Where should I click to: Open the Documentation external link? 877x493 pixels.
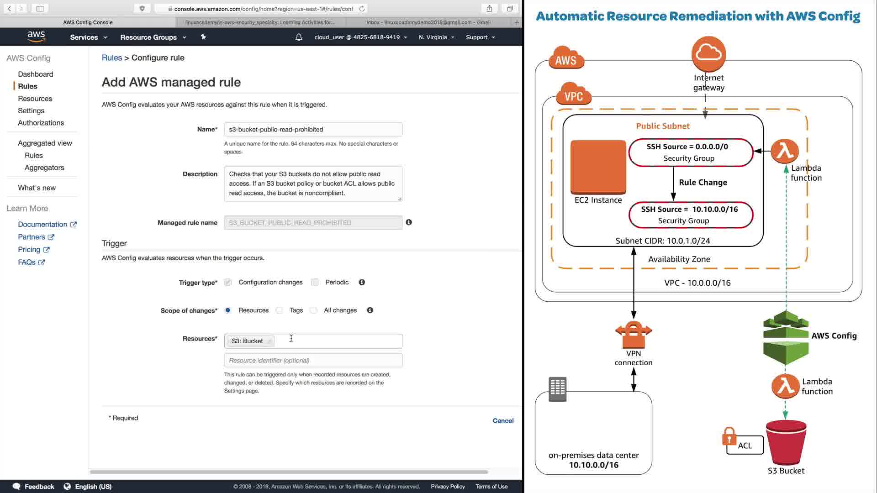[x=42, y=224]
